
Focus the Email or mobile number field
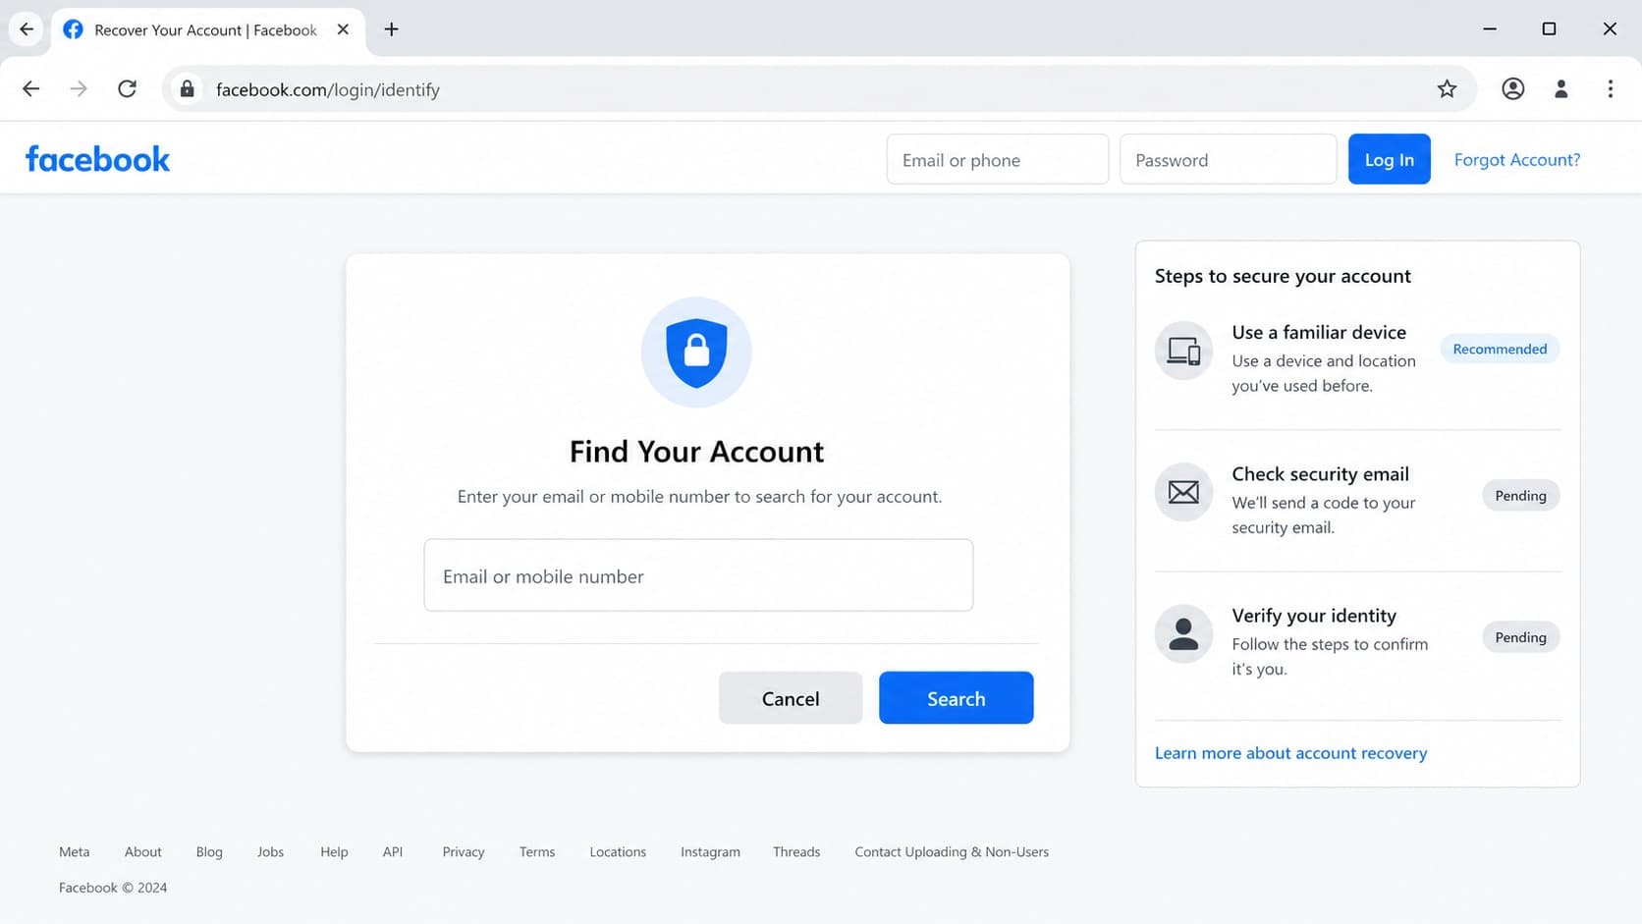[x=698, y=575]
